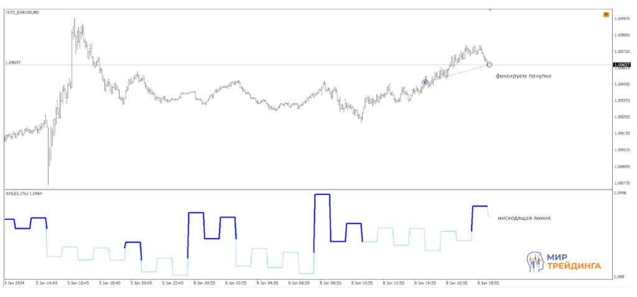Viewport: 637px width, 297px height.
Task: Click the 1.09637 level label at left
Action: 13,62
